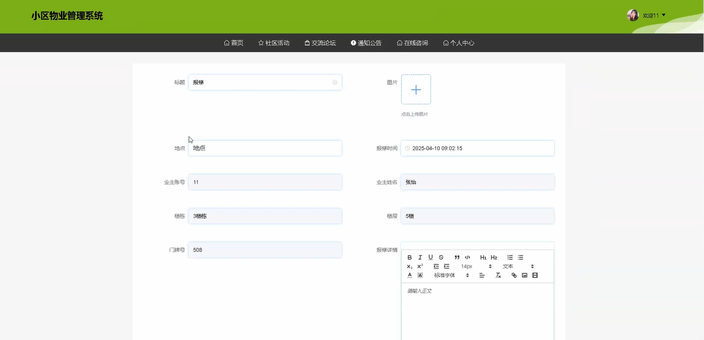Click the 点击上传图片 caption text
The image size is (704, 340).
click(414, 114)
